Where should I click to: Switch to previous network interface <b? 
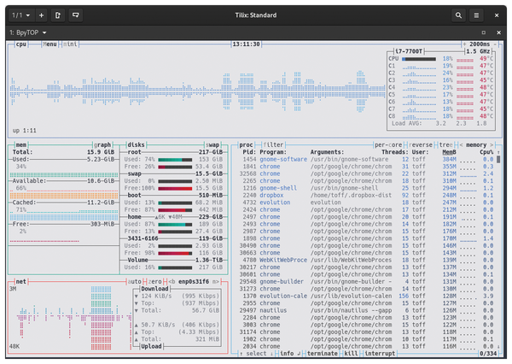tap(172, 282)
